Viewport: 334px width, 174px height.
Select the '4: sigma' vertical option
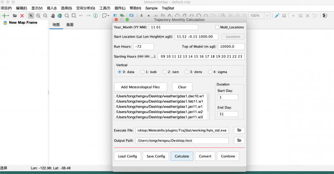210,72
